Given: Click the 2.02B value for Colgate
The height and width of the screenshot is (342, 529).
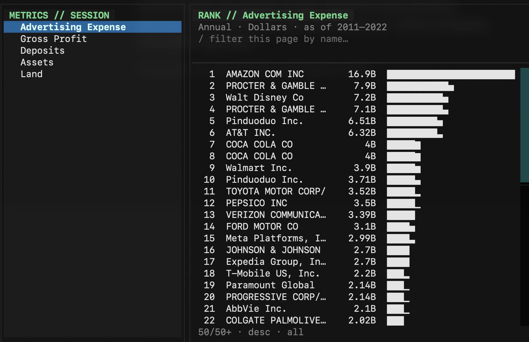Looking at the screenshot, I should pyautogui.click(x=362, y=320).
